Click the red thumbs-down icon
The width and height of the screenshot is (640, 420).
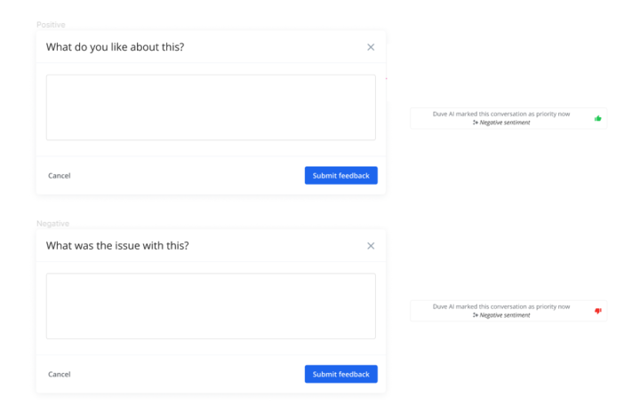tap(598, 311)
